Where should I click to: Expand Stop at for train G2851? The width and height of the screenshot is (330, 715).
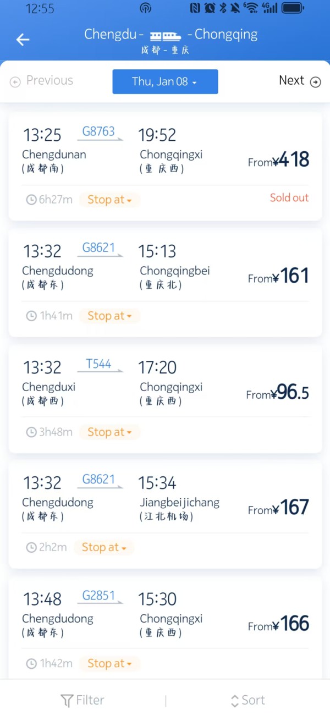(109, 664)
